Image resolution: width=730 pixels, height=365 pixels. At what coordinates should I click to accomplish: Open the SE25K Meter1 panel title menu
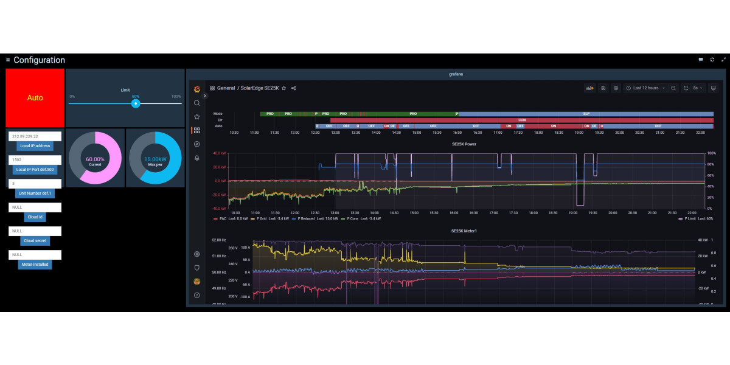(x=464, y=231)
